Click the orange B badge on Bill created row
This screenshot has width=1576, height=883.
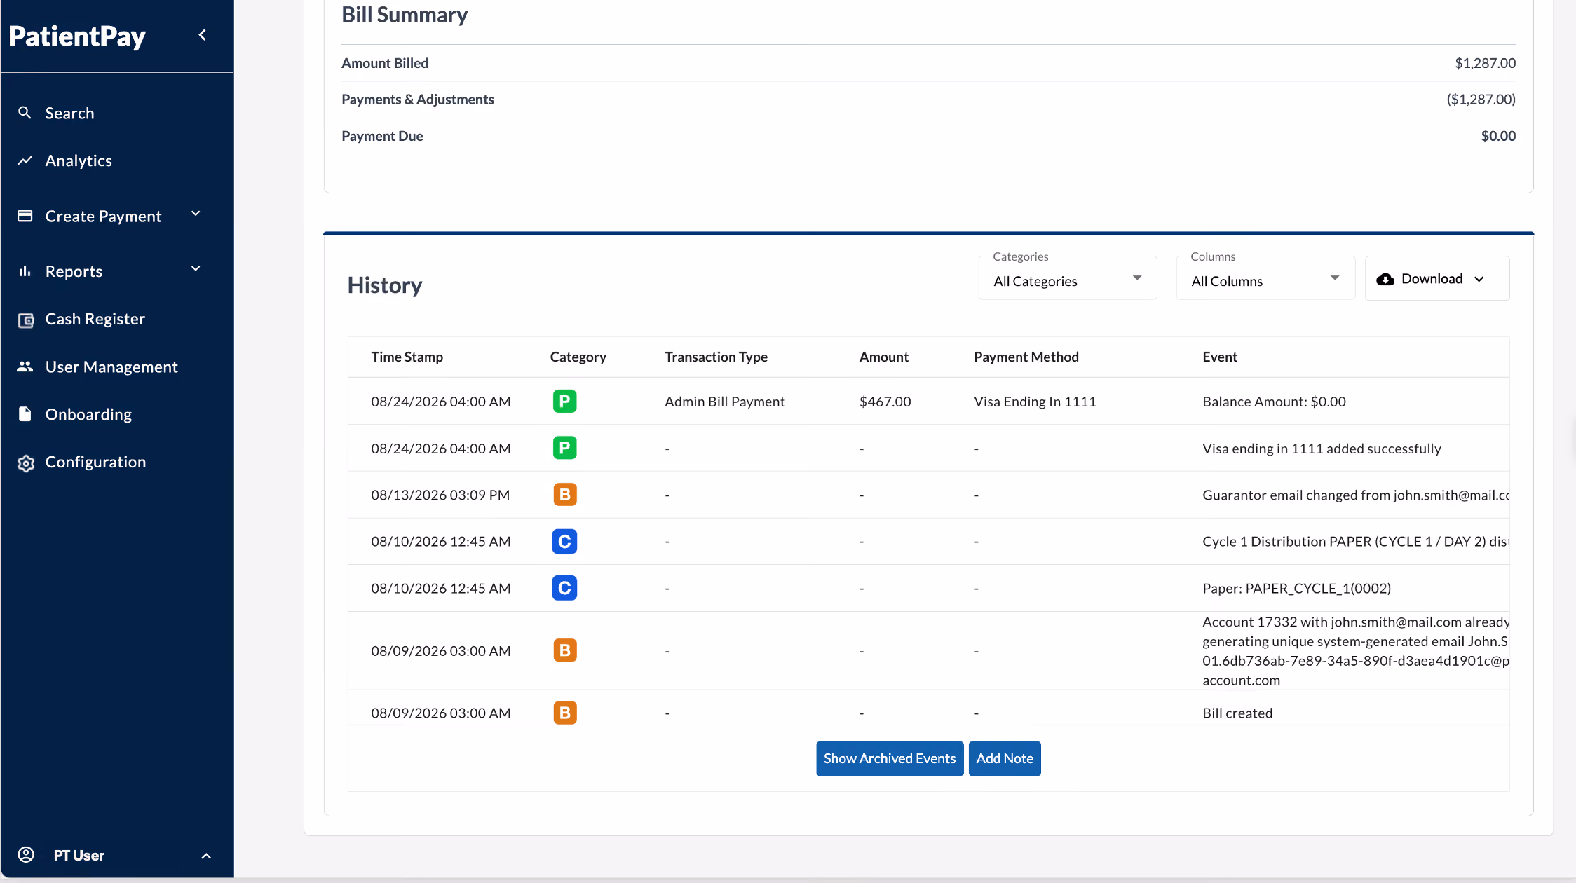pyautogui.click(x=564, y=713)
